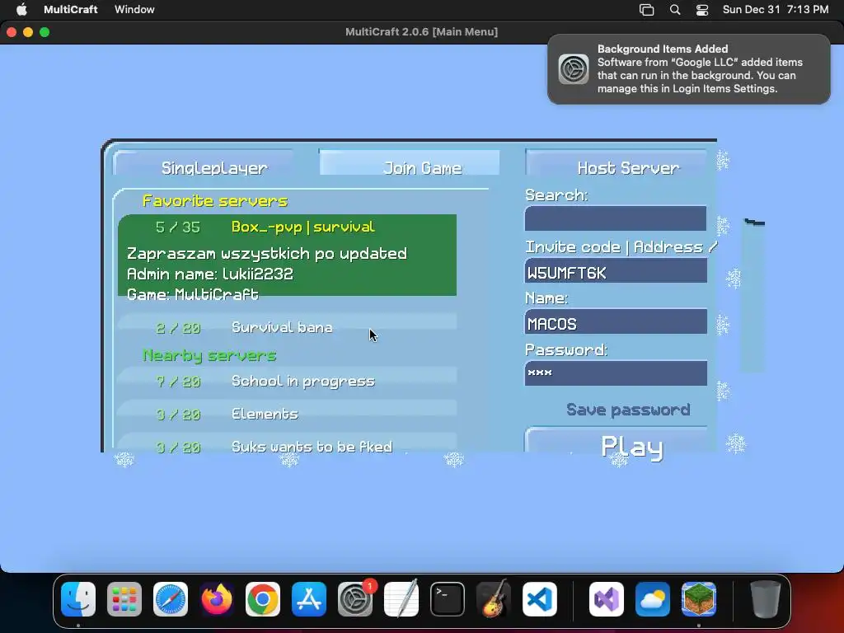Open Terminal from the Dock
The width and height of the screenshot is (844, 633).
click(x=448, y=599)
